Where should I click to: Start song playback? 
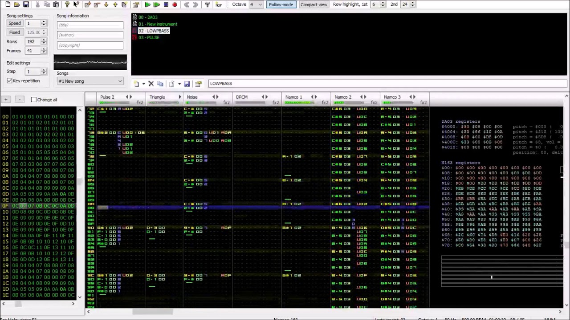point(147,4)
